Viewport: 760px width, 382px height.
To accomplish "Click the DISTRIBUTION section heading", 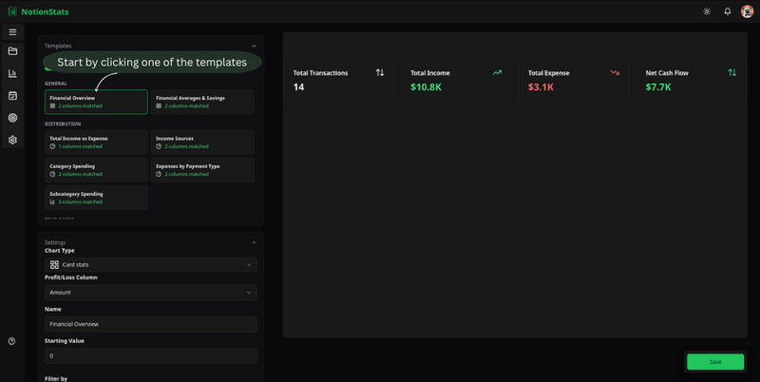I will tap(63, 124).
